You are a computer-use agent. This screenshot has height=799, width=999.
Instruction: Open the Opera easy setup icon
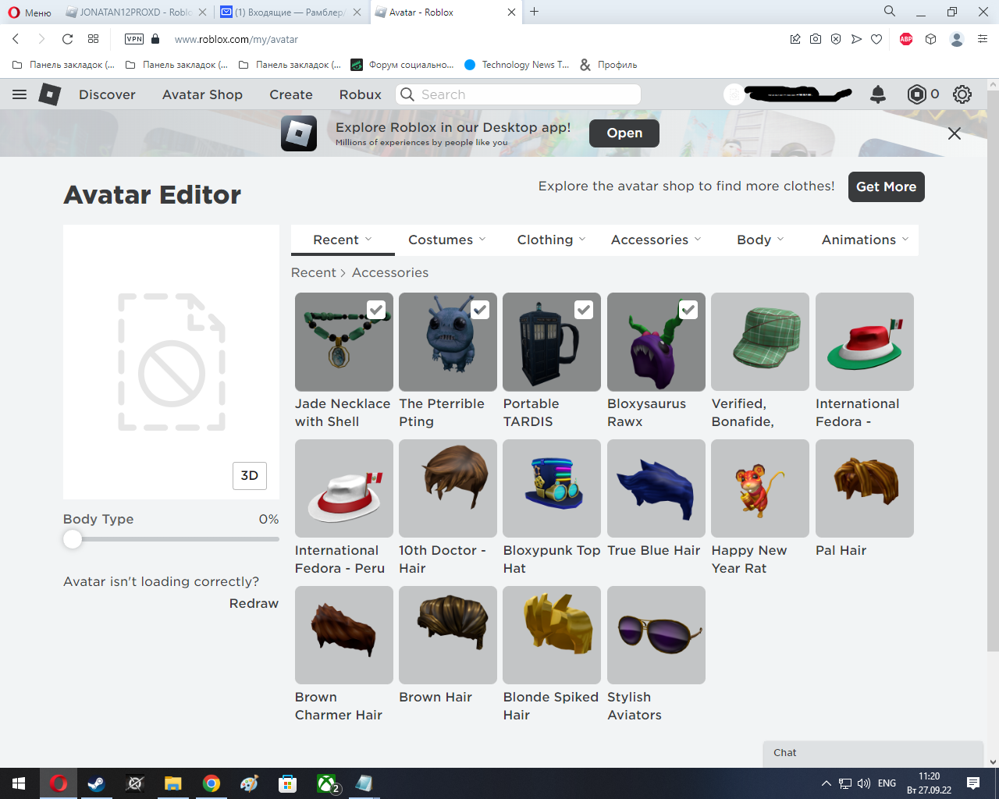click(983, 39)
